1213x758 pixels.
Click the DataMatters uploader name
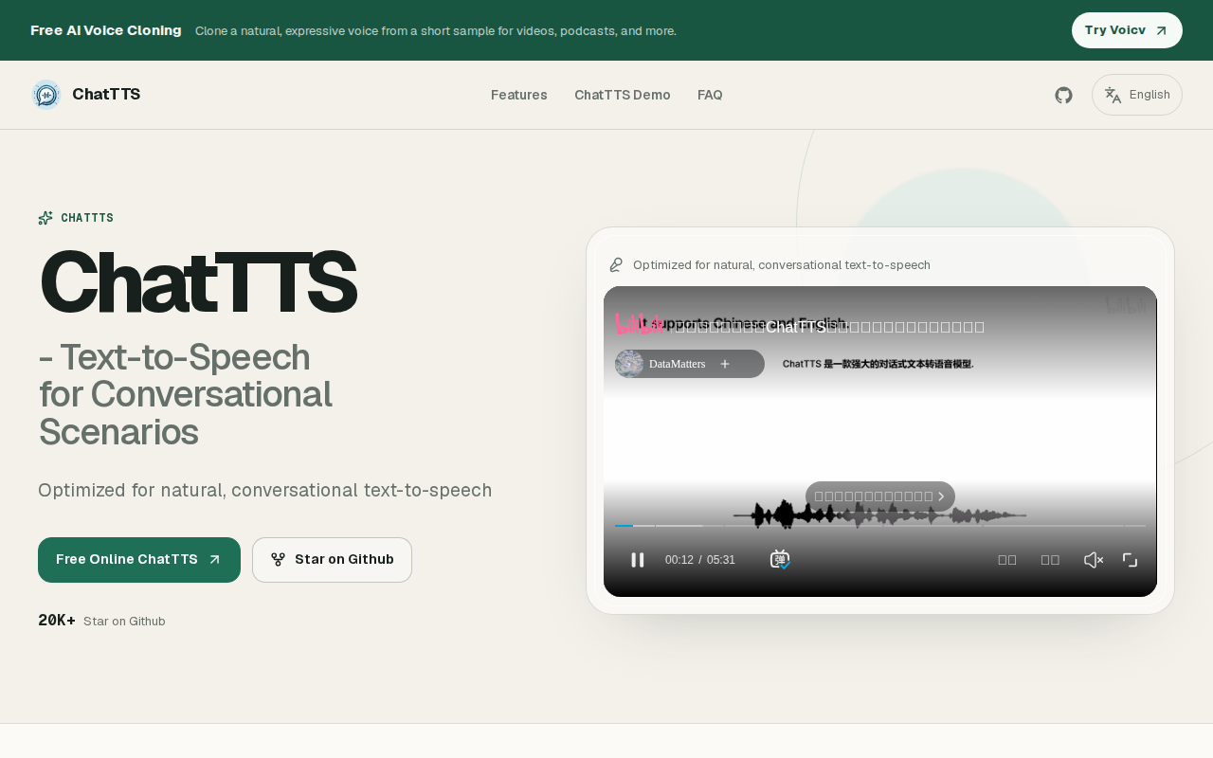pos(677,364)
